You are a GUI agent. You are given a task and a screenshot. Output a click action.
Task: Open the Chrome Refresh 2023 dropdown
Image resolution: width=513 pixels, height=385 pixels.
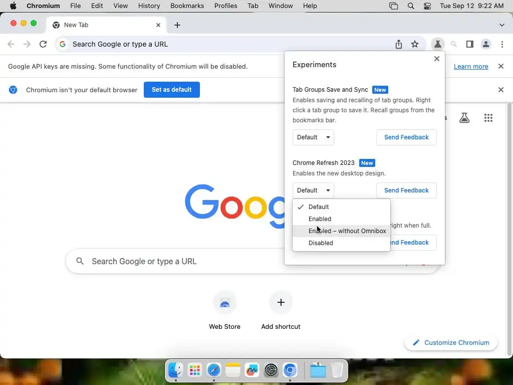click(313, 190)
